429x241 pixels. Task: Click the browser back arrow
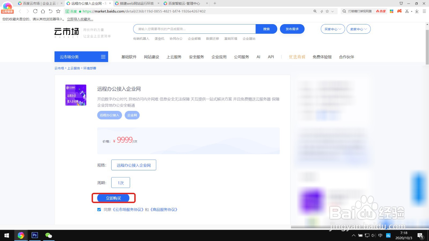[x=20, y=11]
